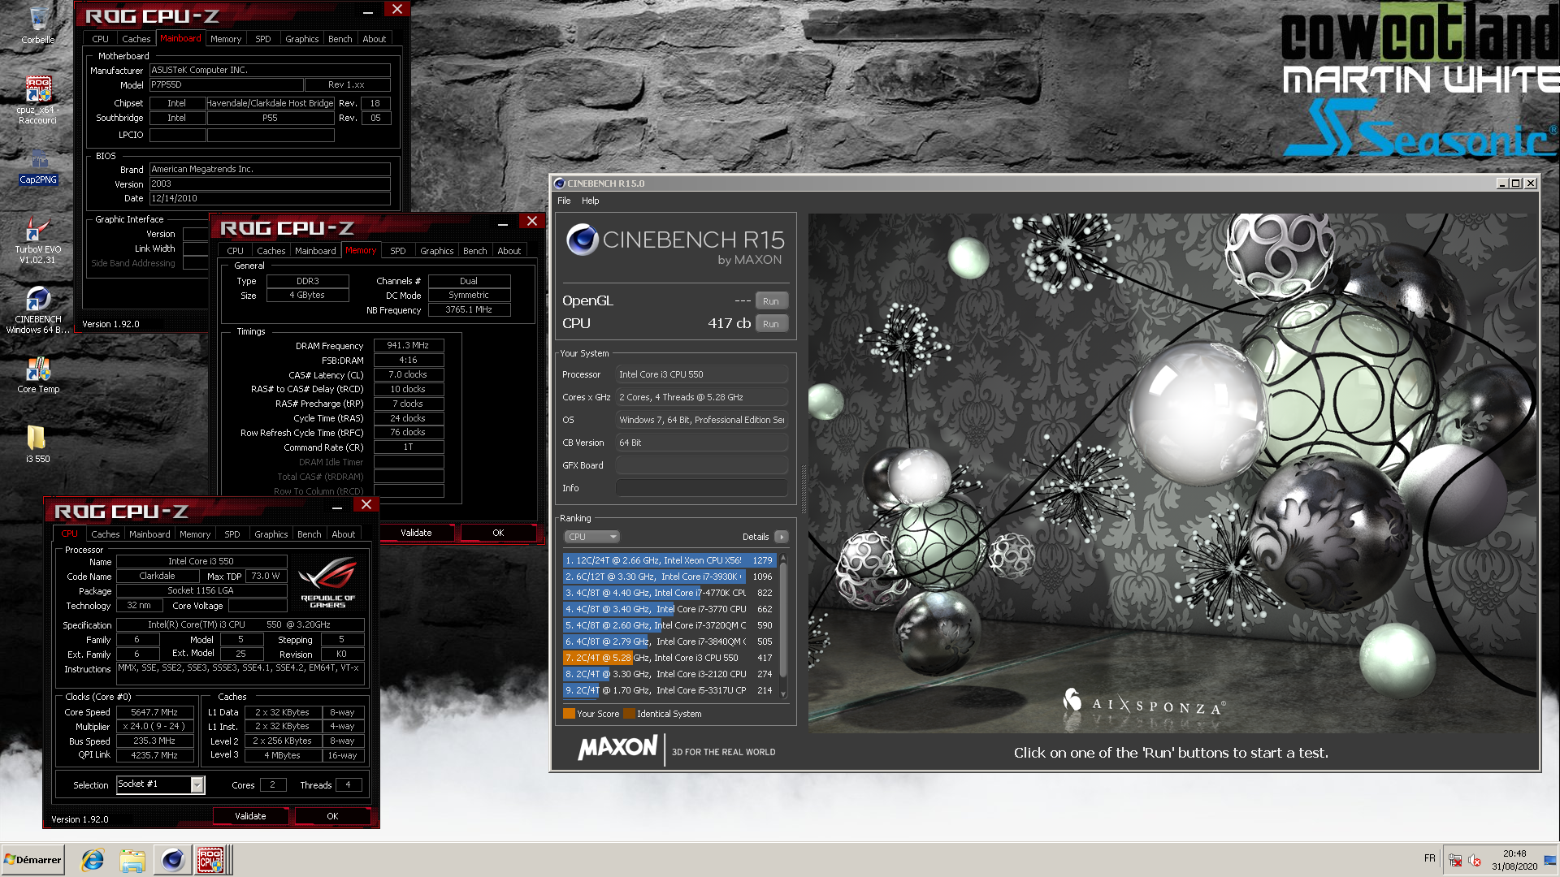Click the Cinebench R15 logo icon
The image size is (1560, 877).
[583, 240]
